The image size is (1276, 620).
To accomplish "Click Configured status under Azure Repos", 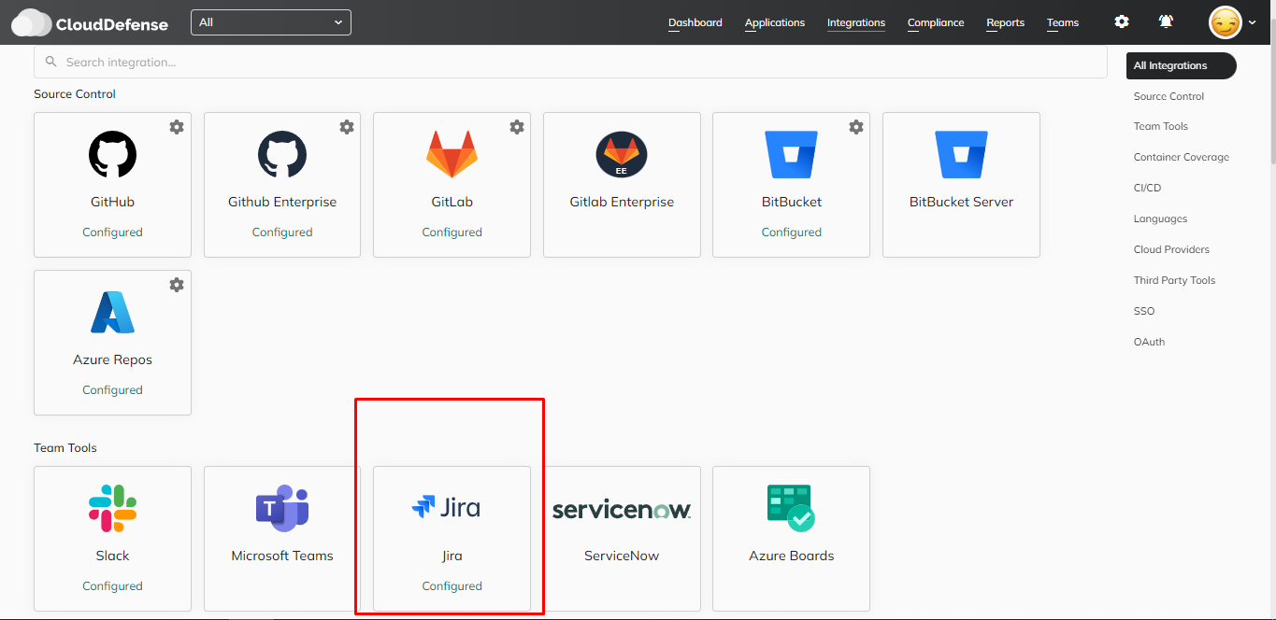I will point(112,390).
